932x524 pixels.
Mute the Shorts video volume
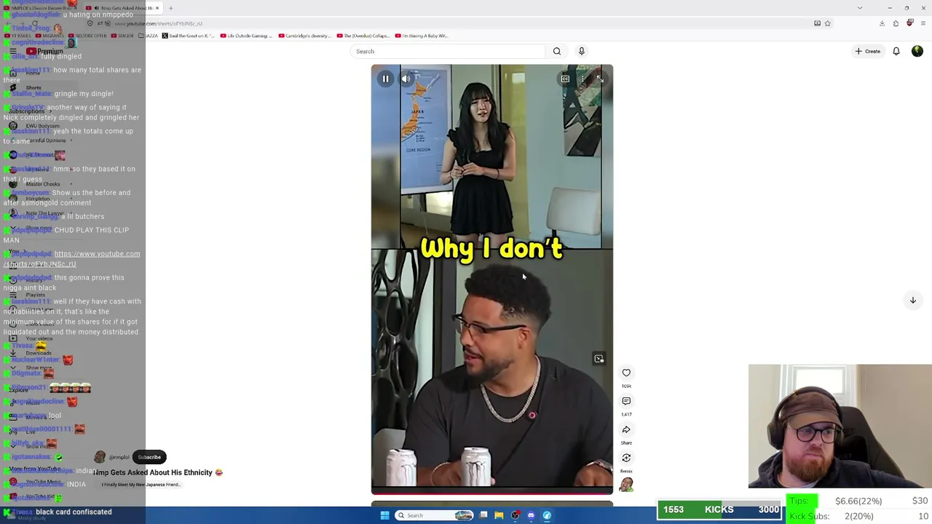(406, 79)
